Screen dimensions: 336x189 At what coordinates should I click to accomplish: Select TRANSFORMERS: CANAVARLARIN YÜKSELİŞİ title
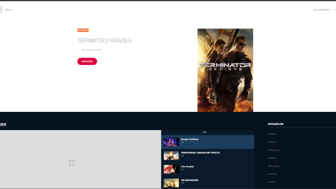click(200, 153)
